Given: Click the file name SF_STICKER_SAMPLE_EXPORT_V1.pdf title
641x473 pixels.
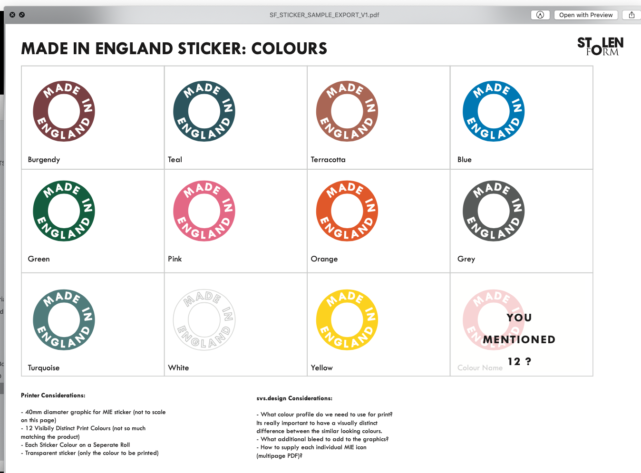Looking at the screenshot, I should 324,15.
